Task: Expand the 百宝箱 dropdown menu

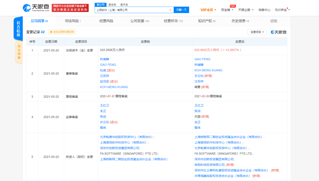Action: coord(227,10)
